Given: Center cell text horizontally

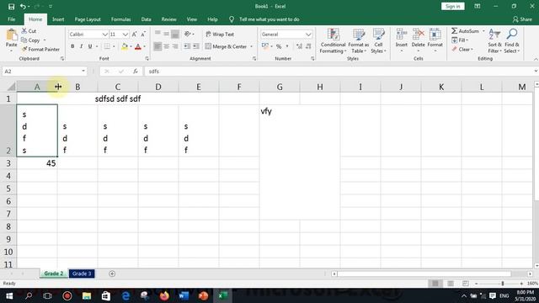Looking at the screenshot, I should (167, 46).
